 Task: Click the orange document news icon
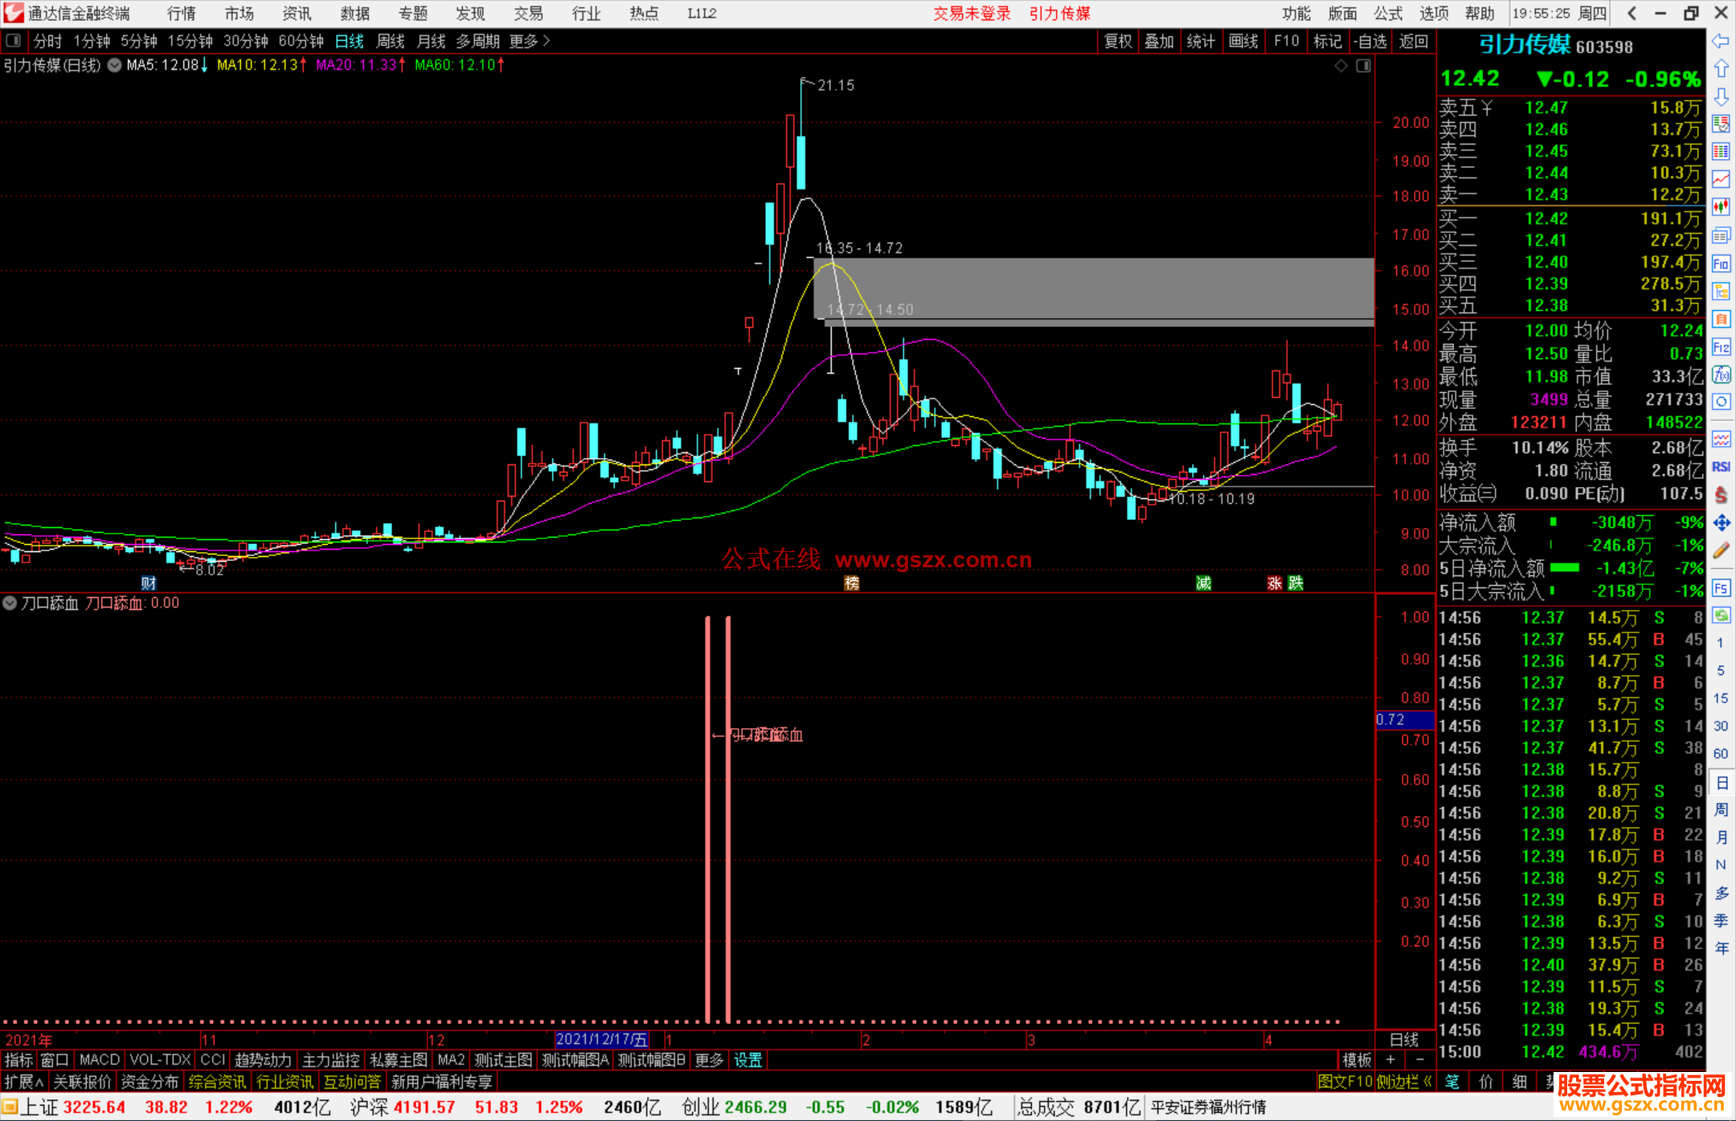[x=1721, y=319]
